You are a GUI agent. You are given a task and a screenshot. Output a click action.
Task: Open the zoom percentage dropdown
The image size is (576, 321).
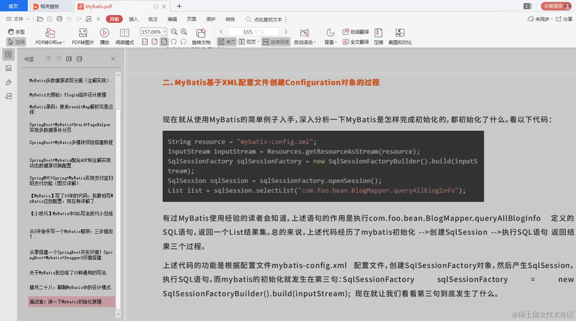[x=164, y=32]
